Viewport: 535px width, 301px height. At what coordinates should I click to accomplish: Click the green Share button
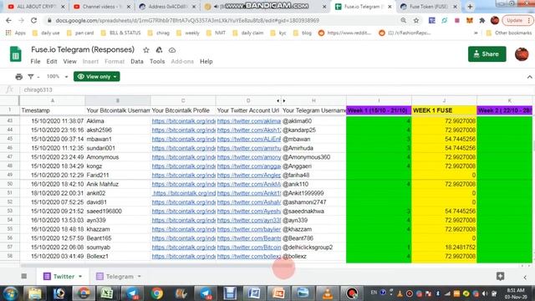pos(487,54)
